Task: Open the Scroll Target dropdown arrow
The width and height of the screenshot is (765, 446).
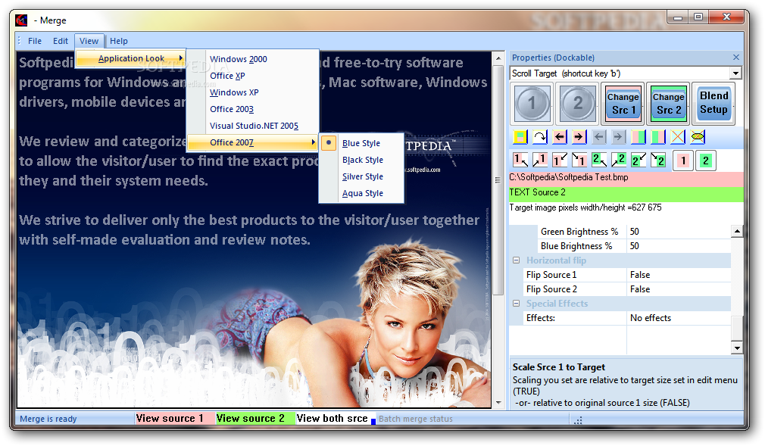Action: click(735, 73)
